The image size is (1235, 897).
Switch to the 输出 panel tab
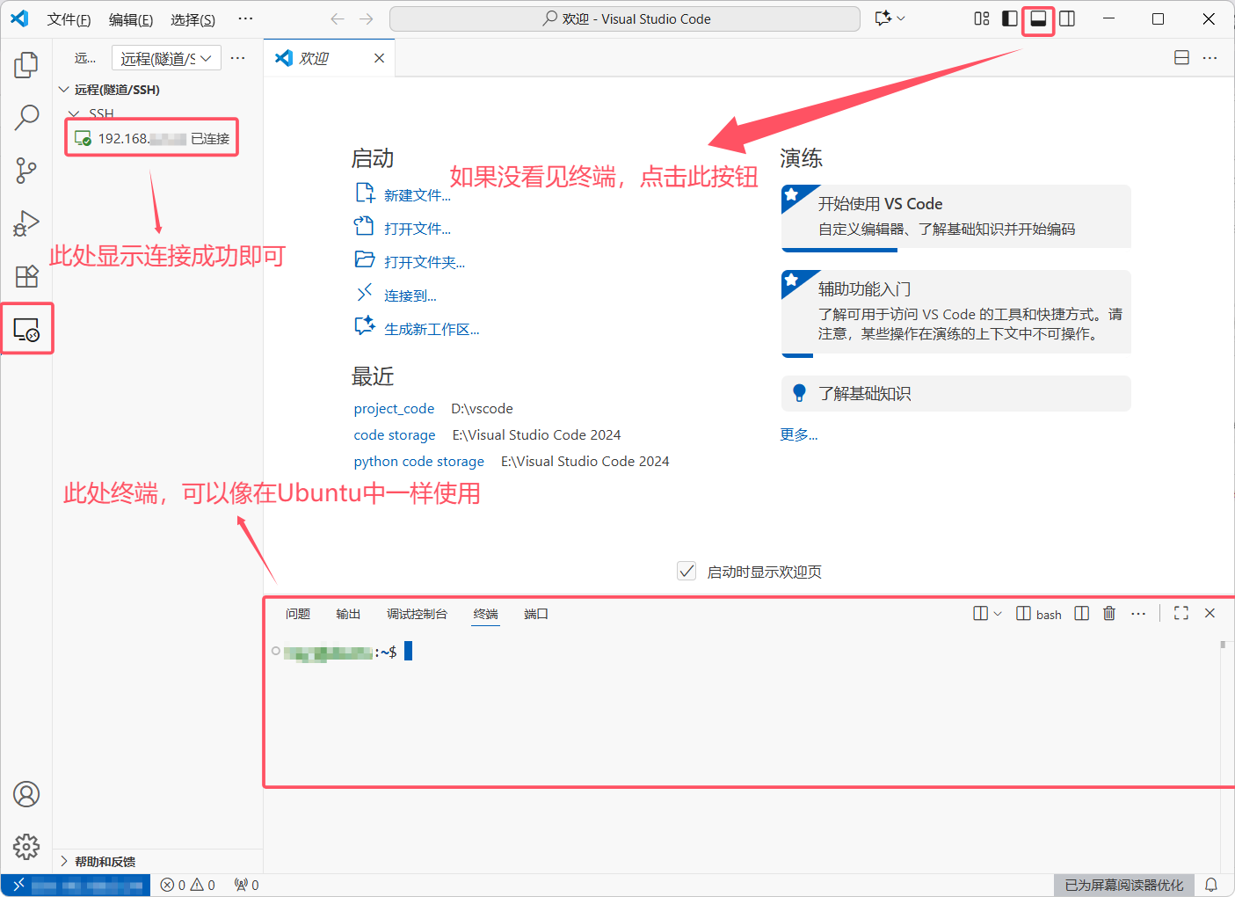348,614
